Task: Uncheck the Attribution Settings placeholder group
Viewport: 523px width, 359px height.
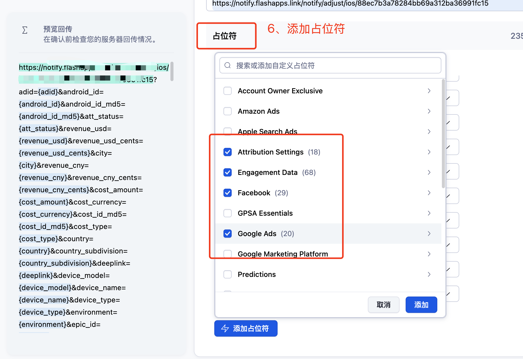Action: (x=227, y=152)
